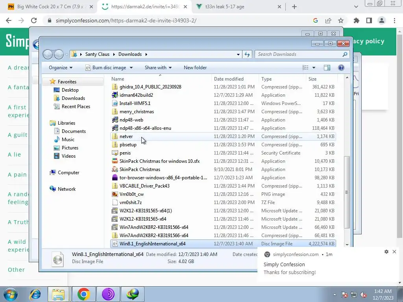
Task: Show hidden tray icons arrow
Action: [335, 295]
